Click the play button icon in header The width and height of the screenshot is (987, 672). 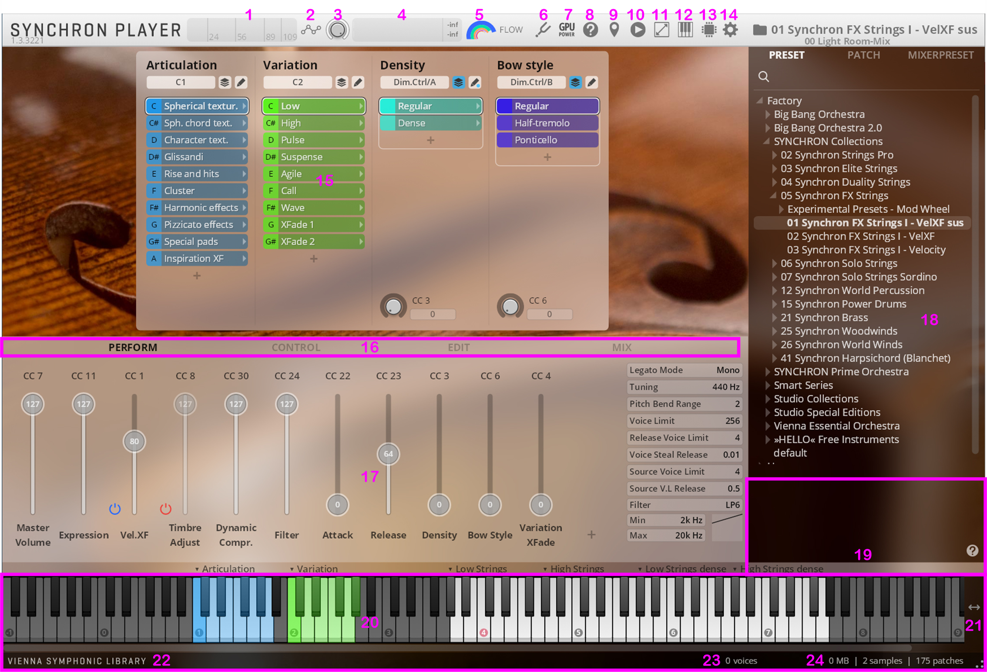(638, 30)
